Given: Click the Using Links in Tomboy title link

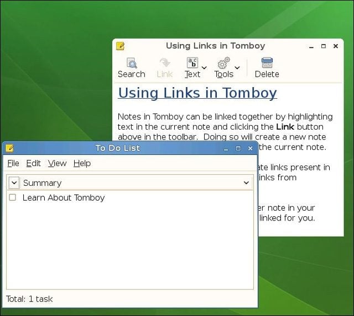Looking at the screenshot, I should click(x=197, y=93).
